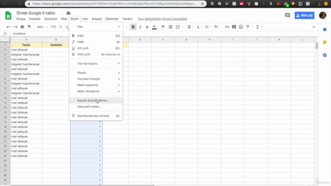
Task: Open the Dosya menu
Action: tap(21, 19)
